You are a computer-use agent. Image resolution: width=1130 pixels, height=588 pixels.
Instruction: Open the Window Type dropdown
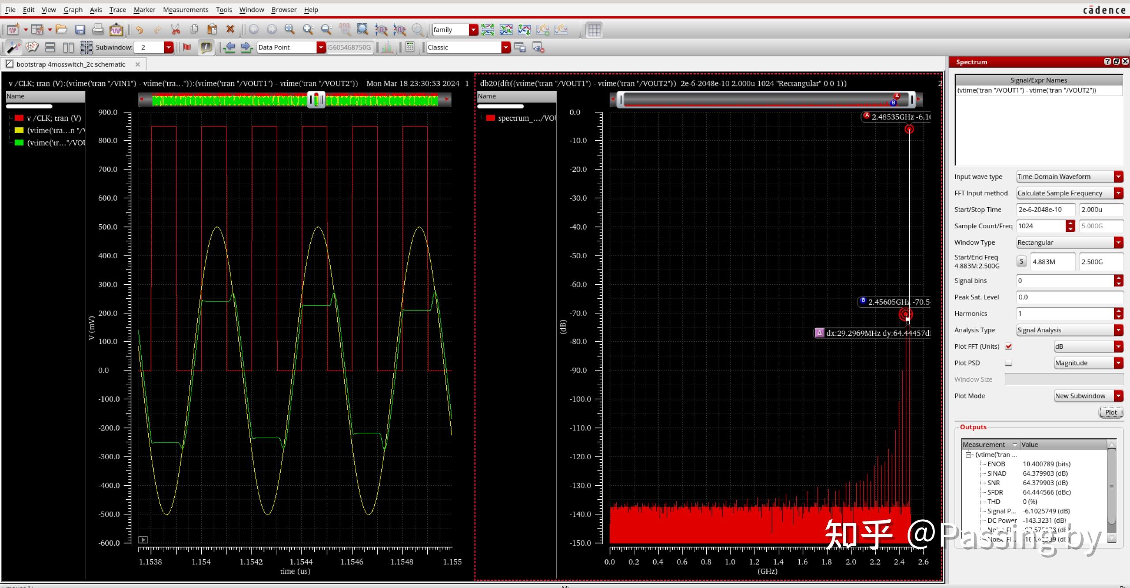click(x=1118, y=242)
